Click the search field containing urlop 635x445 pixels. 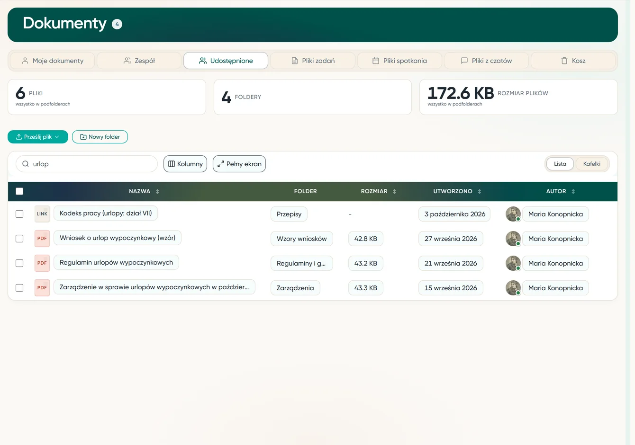87,164
